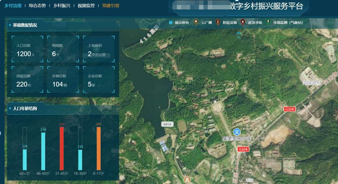Click the 车辆总数 104辆 card

click(63, 79)
